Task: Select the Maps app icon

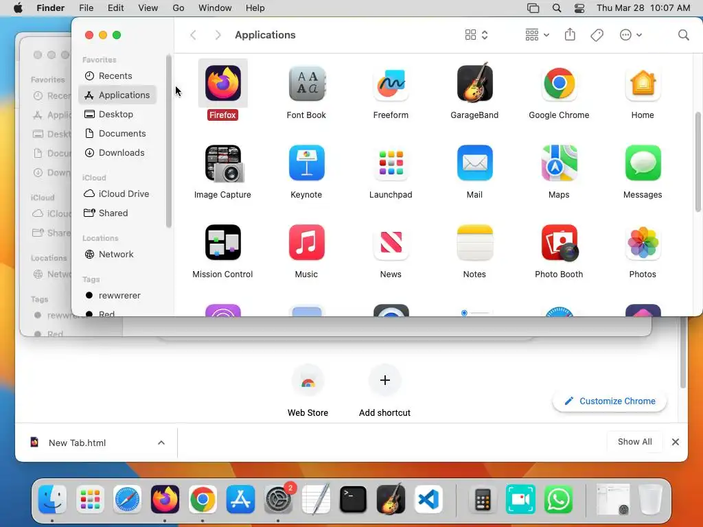Action: coord(559,163)
